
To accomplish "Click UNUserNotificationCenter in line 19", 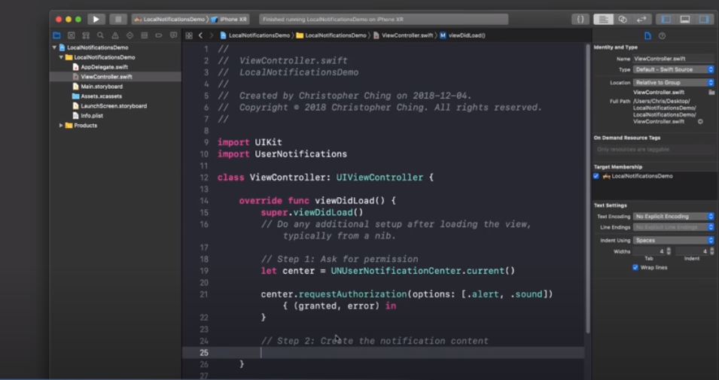I will pyautogui.click(x=396, y=271).
